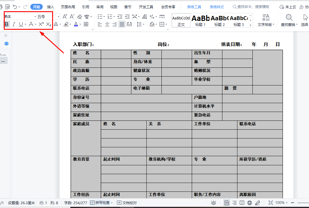Open the 审阅 tab
Viewport: 309px width, 208px height.
point(100,7)
